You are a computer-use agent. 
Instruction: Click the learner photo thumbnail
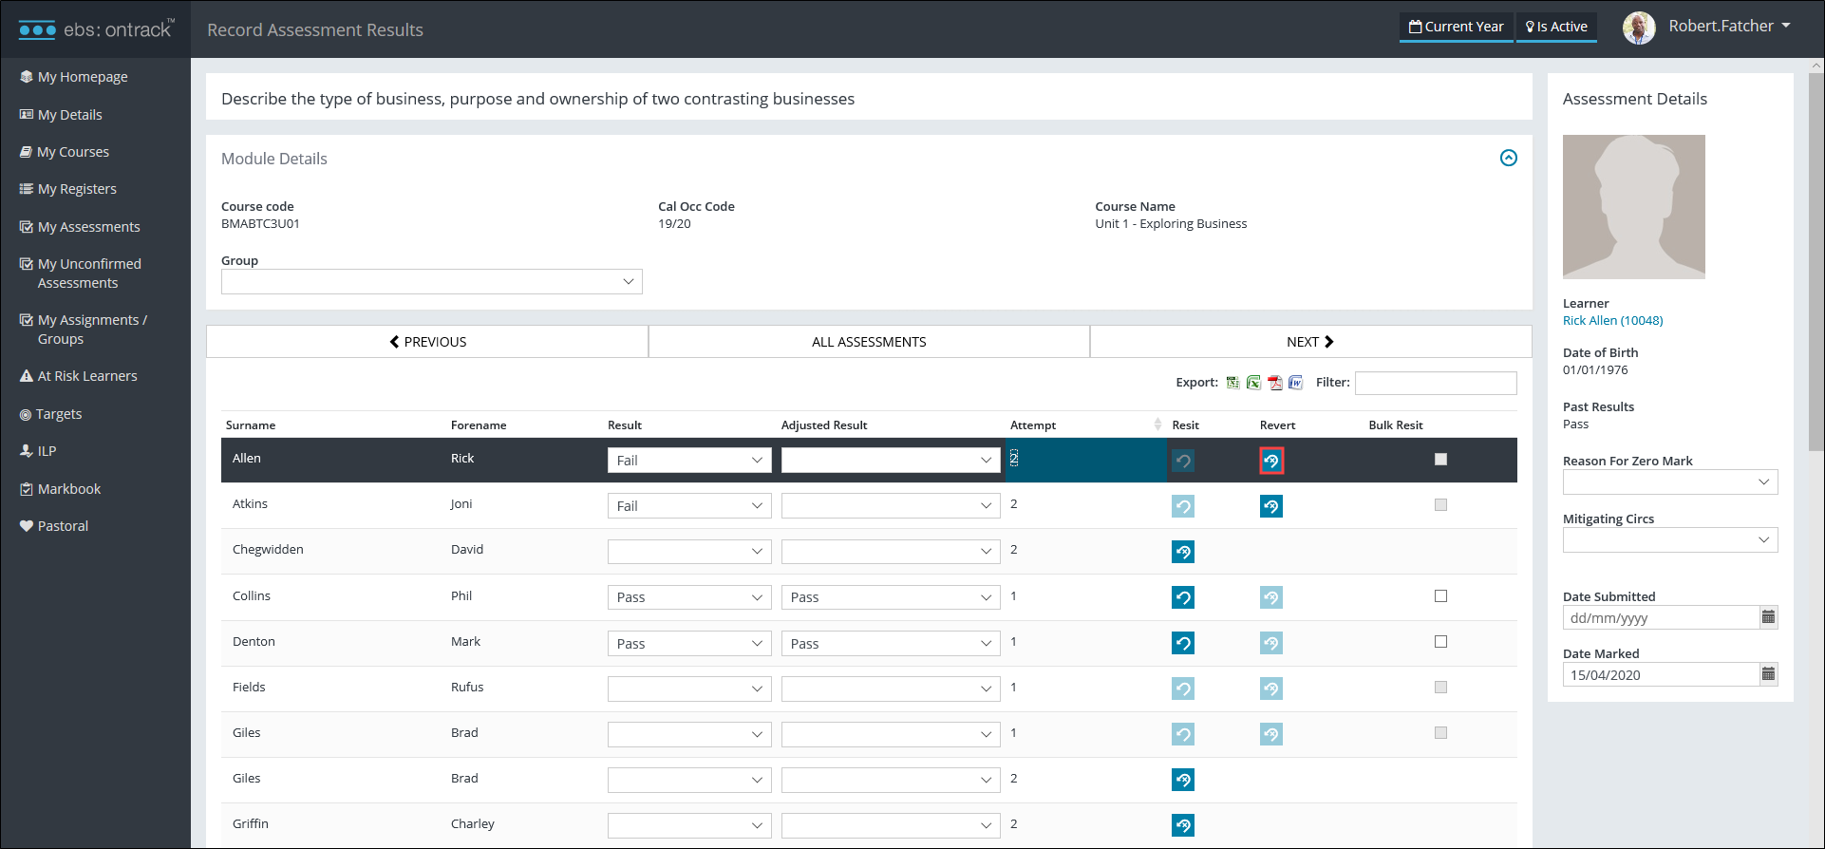click(x=1634, y=207)
